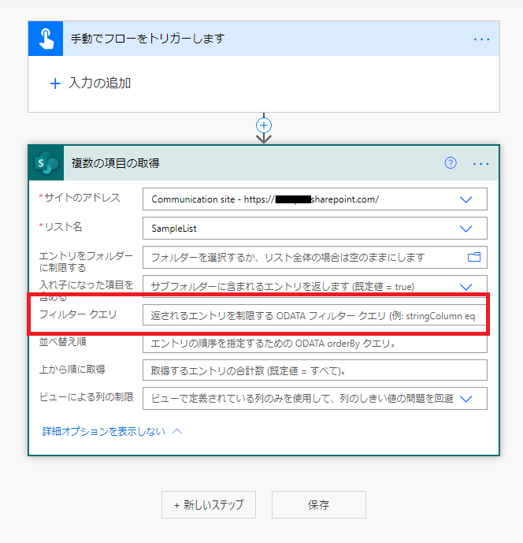Insert a step via the plus connector
The image size is (523, 543).
click(264, 125)
